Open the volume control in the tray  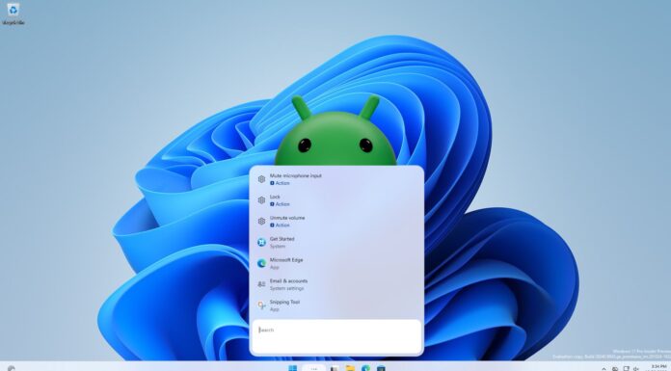(x=636, y=368)
